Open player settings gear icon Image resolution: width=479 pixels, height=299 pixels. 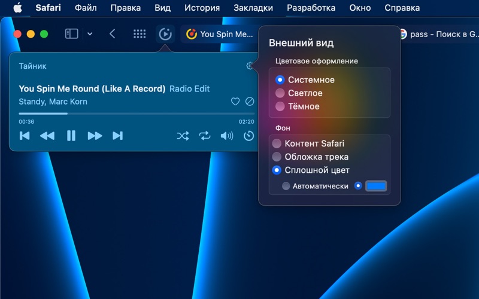click(250, 66)
